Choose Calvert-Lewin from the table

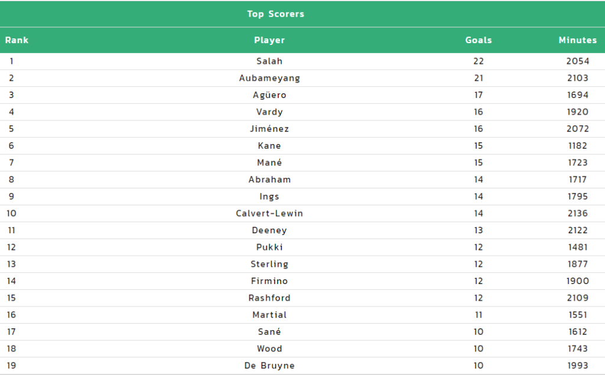269,213
